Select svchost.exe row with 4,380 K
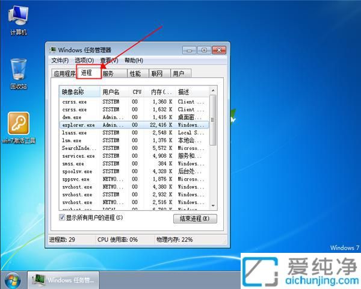 (134, 187)
